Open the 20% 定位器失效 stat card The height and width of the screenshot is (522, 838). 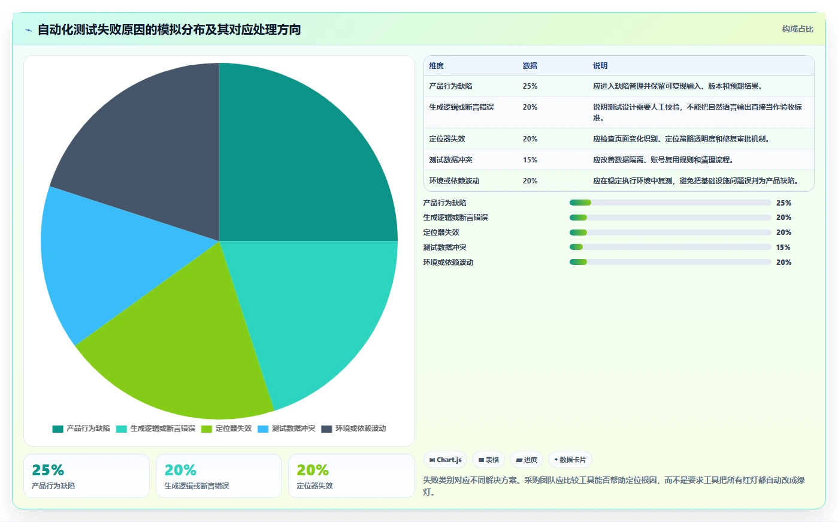[352, 476]
